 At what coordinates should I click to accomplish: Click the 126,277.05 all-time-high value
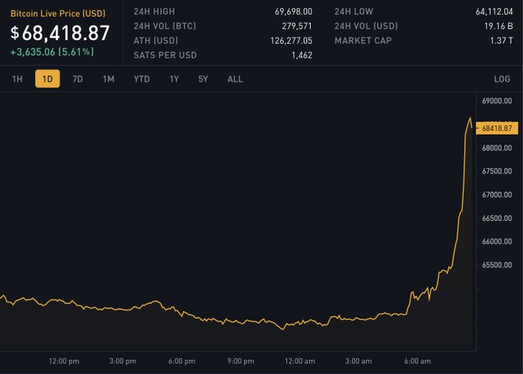click(291, 41)
